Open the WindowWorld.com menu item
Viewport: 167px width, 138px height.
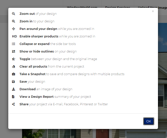click(82, 7)
